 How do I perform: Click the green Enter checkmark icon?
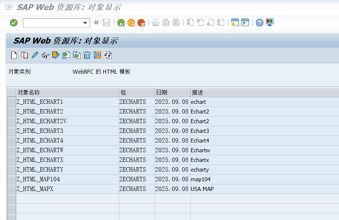pos(14,23)
